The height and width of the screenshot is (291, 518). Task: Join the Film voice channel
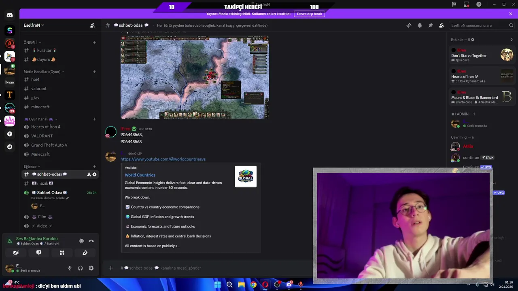(x=60, y=217)
